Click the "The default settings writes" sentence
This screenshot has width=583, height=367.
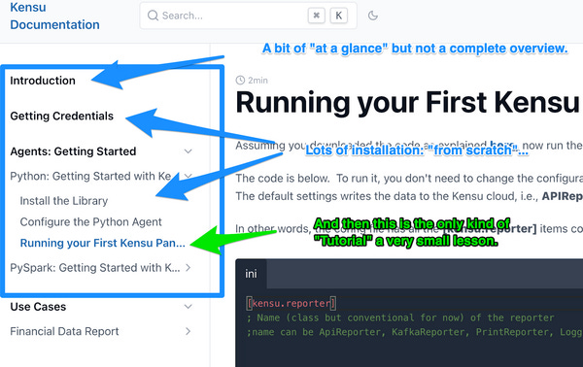pyautogui.click(x=409, y=196)
